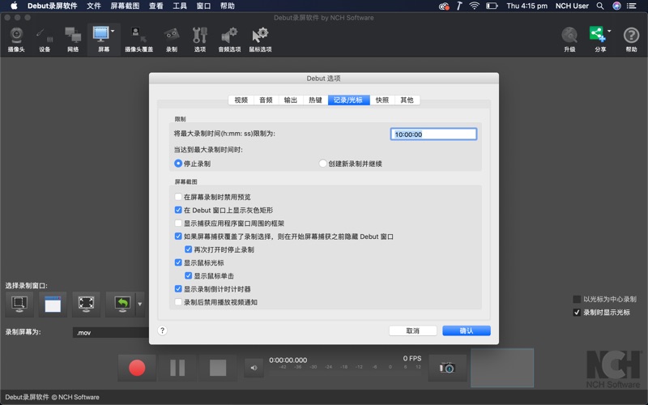Enable 在屏幕录制时禁用预览 checkbox
This screenshot has width=648, height=405.
(179, 197)
